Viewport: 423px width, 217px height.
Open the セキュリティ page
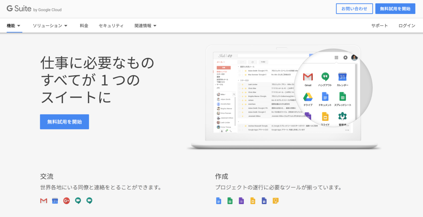[111, 26]
